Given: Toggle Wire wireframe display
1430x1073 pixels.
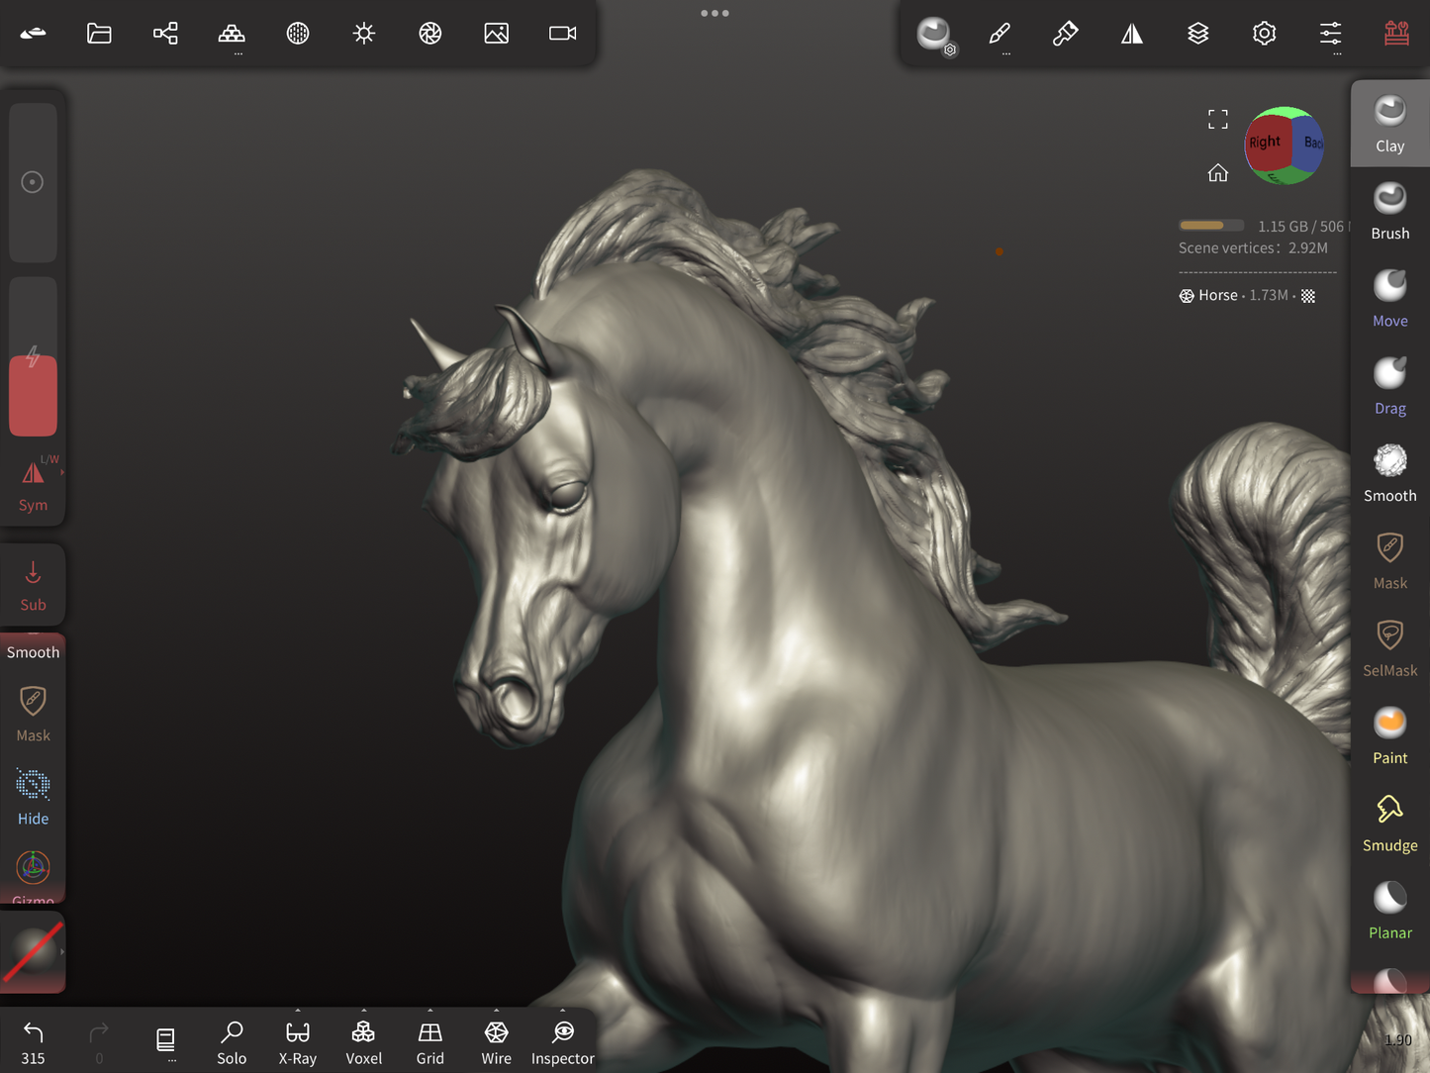Looking at the screenshot, I should 496,1042.
